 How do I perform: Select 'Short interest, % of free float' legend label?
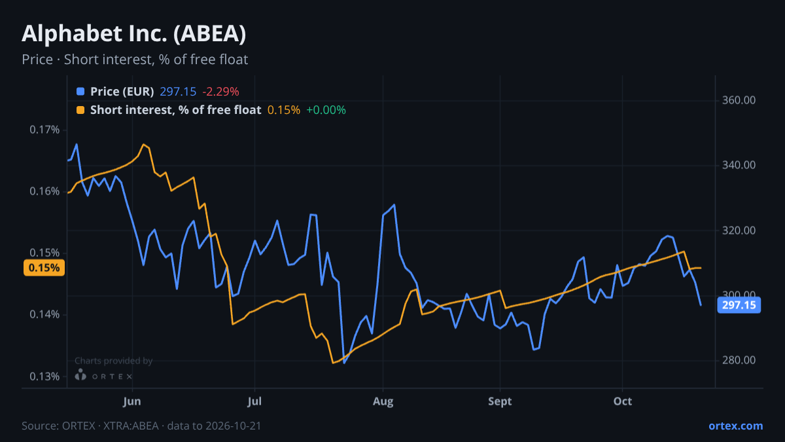pyautogui.click(x=176, y=110)
